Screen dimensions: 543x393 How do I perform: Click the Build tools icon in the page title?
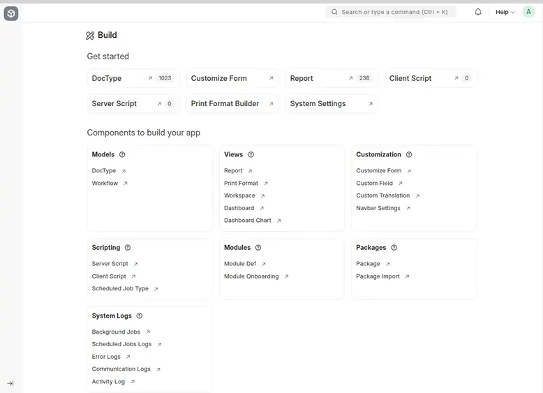[x=90, y=36]
